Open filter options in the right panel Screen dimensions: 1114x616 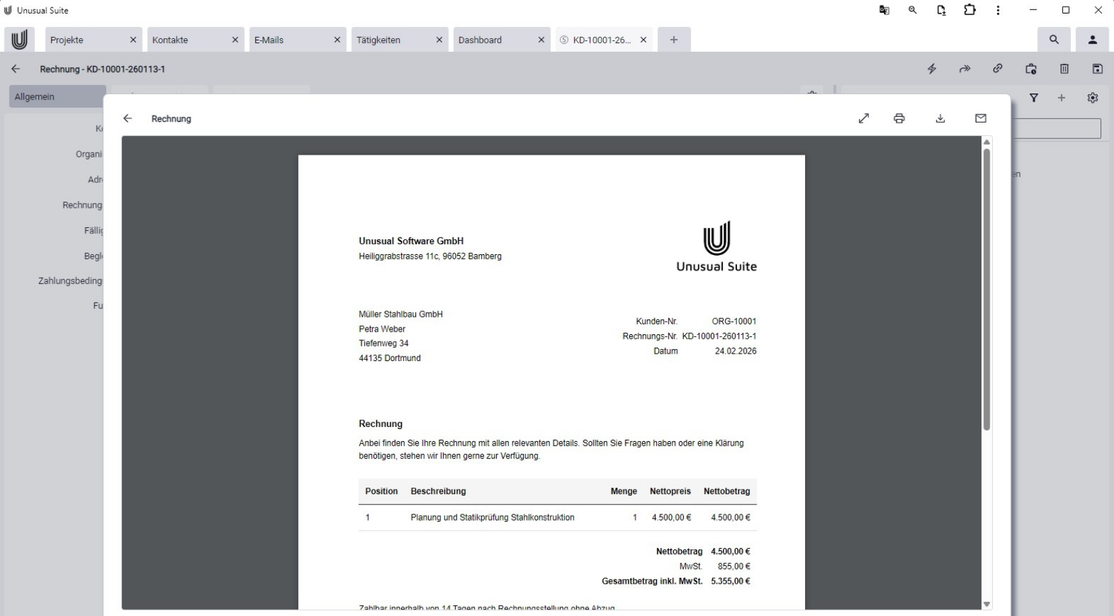tap(1034, 98)
